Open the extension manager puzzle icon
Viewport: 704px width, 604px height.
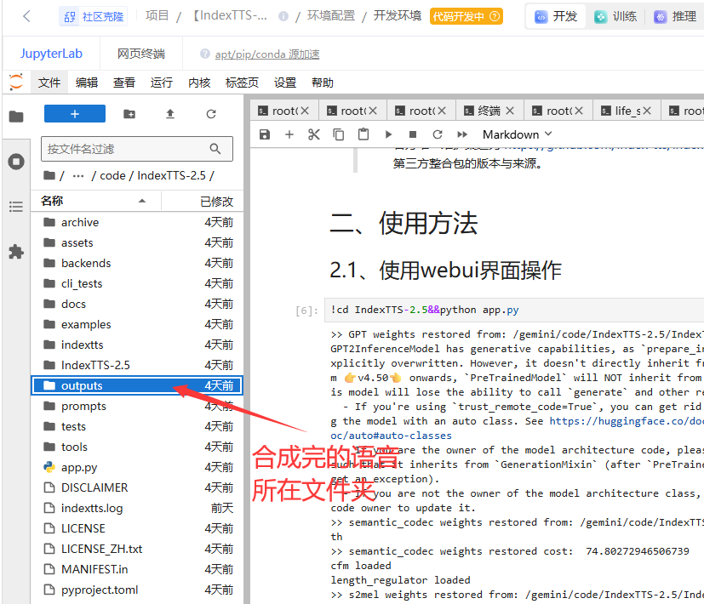click(16, 251)
